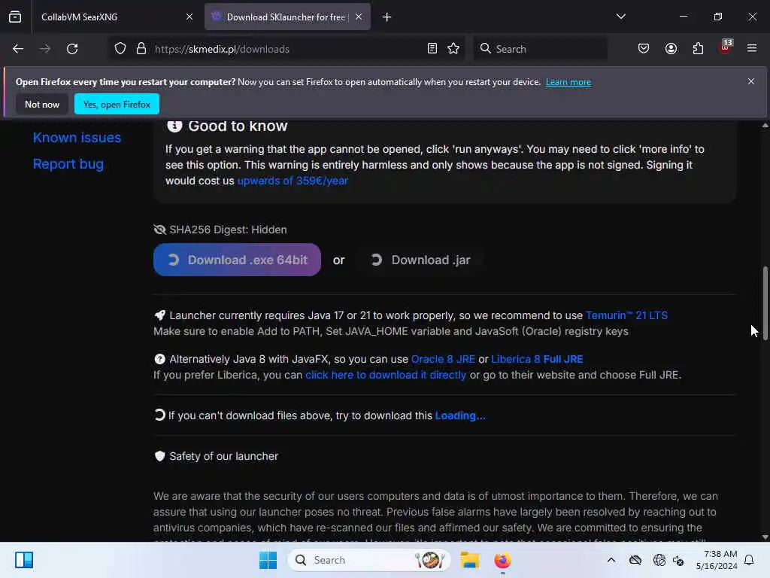Open the Windows Start menu
The image size is (770, 578).
coord(268,560)
